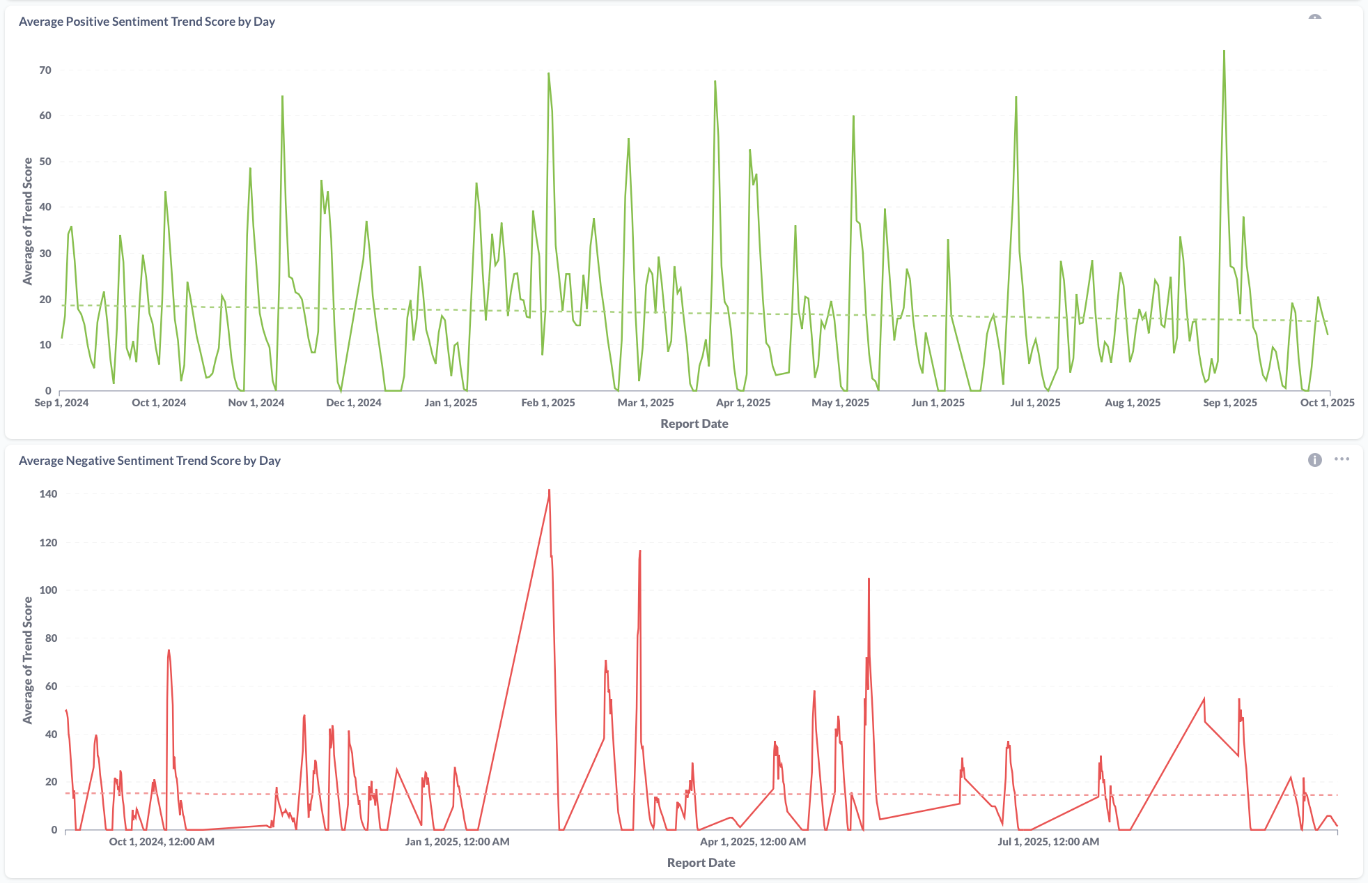Click info icon on Negative Sentiment chart
Image resolution: width=1368 pixels, height=883 pixels.
coord(1314,460)
